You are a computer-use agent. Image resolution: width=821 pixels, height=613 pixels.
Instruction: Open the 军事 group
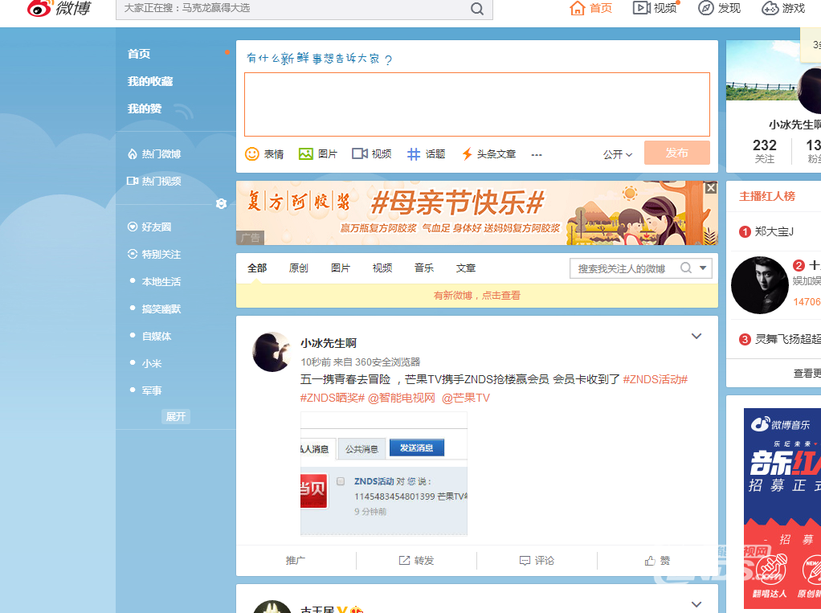point(152,390)
